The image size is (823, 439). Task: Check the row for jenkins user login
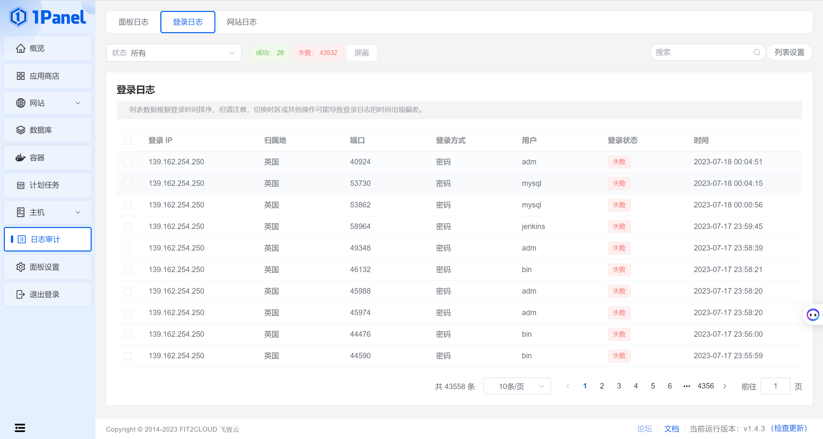pos(128,226)
